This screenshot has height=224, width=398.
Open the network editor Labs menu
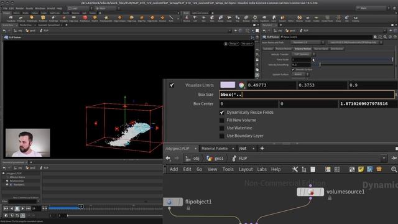tap(262, 169)
